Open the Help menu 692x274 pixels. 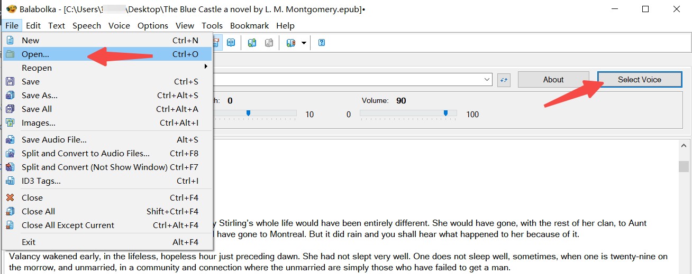pyautogui.click(x=285, y=25)
